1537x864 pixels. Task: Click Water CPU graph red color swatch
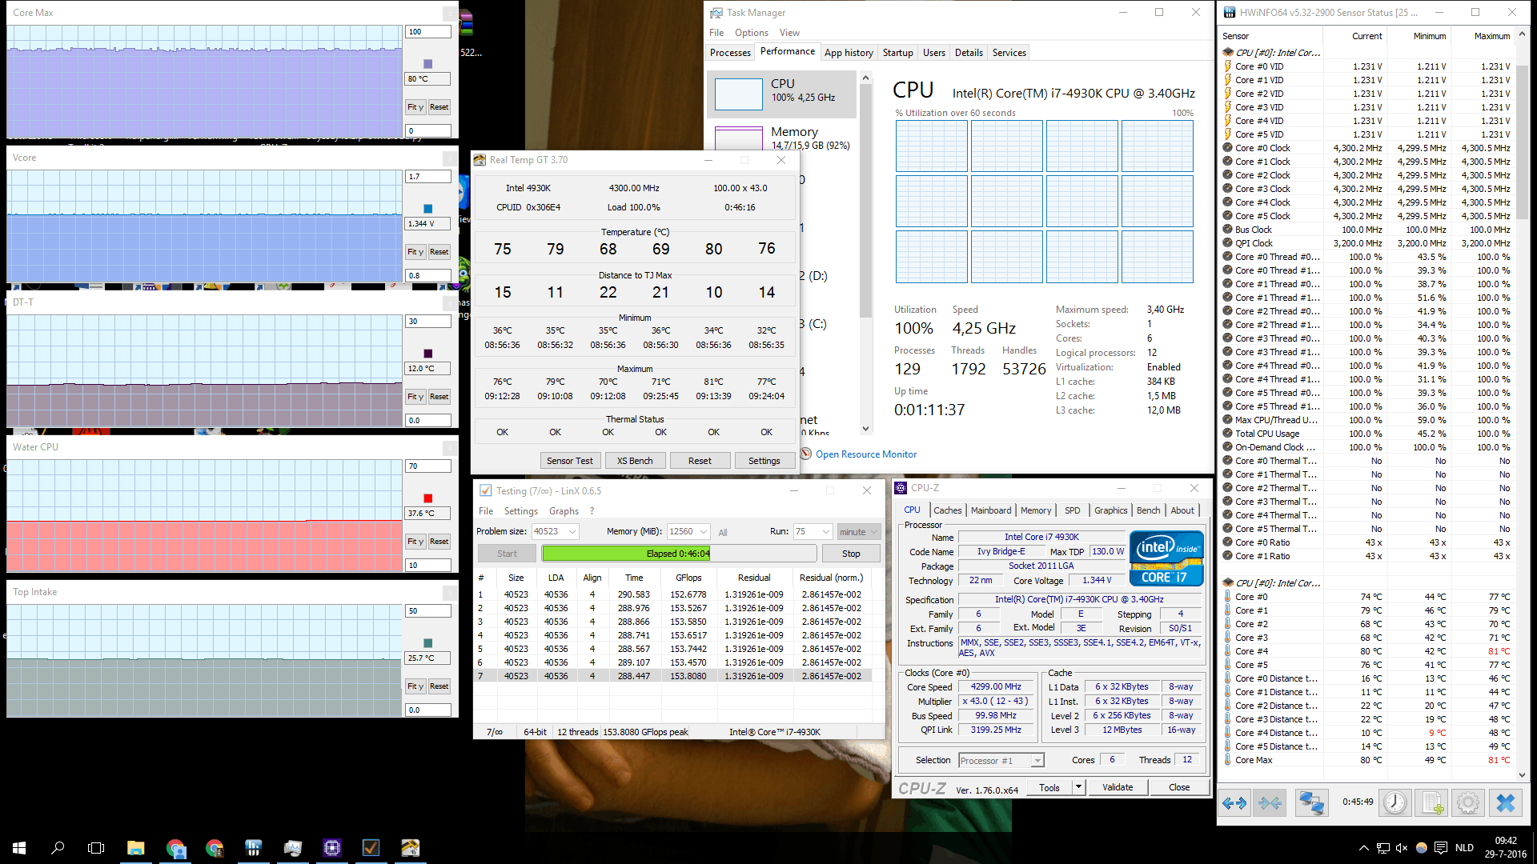(427, 498)
